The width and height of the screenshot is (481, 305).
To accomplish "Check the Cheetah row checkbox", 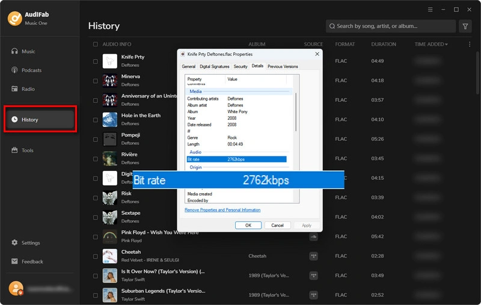I will click(96, 256).
